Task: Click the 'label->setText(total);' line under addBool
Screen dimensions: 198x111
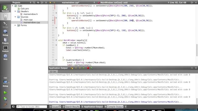Action: coord(78,50)
